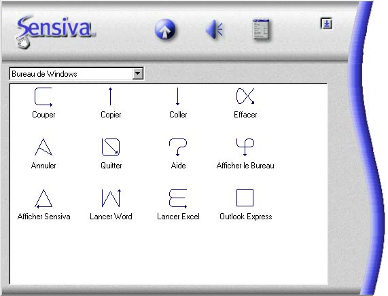Viewport: 388px width, 296px height.
Task: Select the Outlook Express square gesture
Action: pyautogui.click(x=245, y=198)
